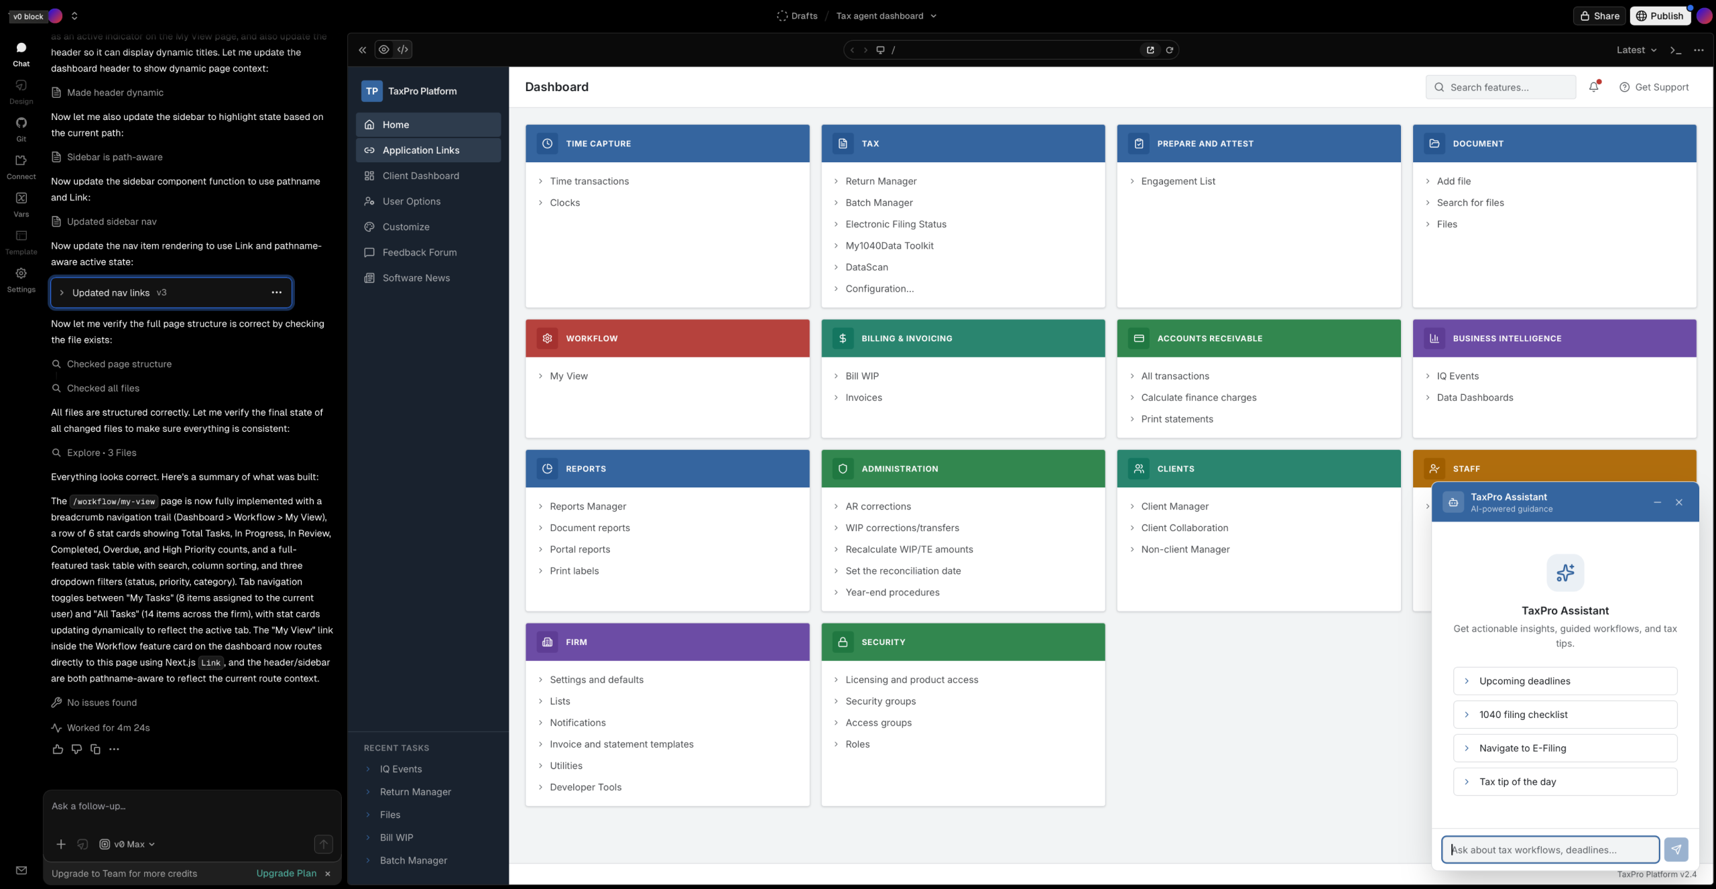Switch to preview eye toggle
Screen dimensions: 1716x889
(x=383, y=50)
